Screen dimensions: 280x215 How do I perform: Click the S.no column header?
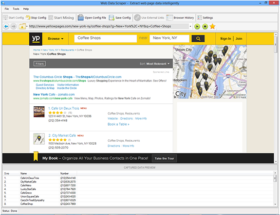(x=11, y=174)
